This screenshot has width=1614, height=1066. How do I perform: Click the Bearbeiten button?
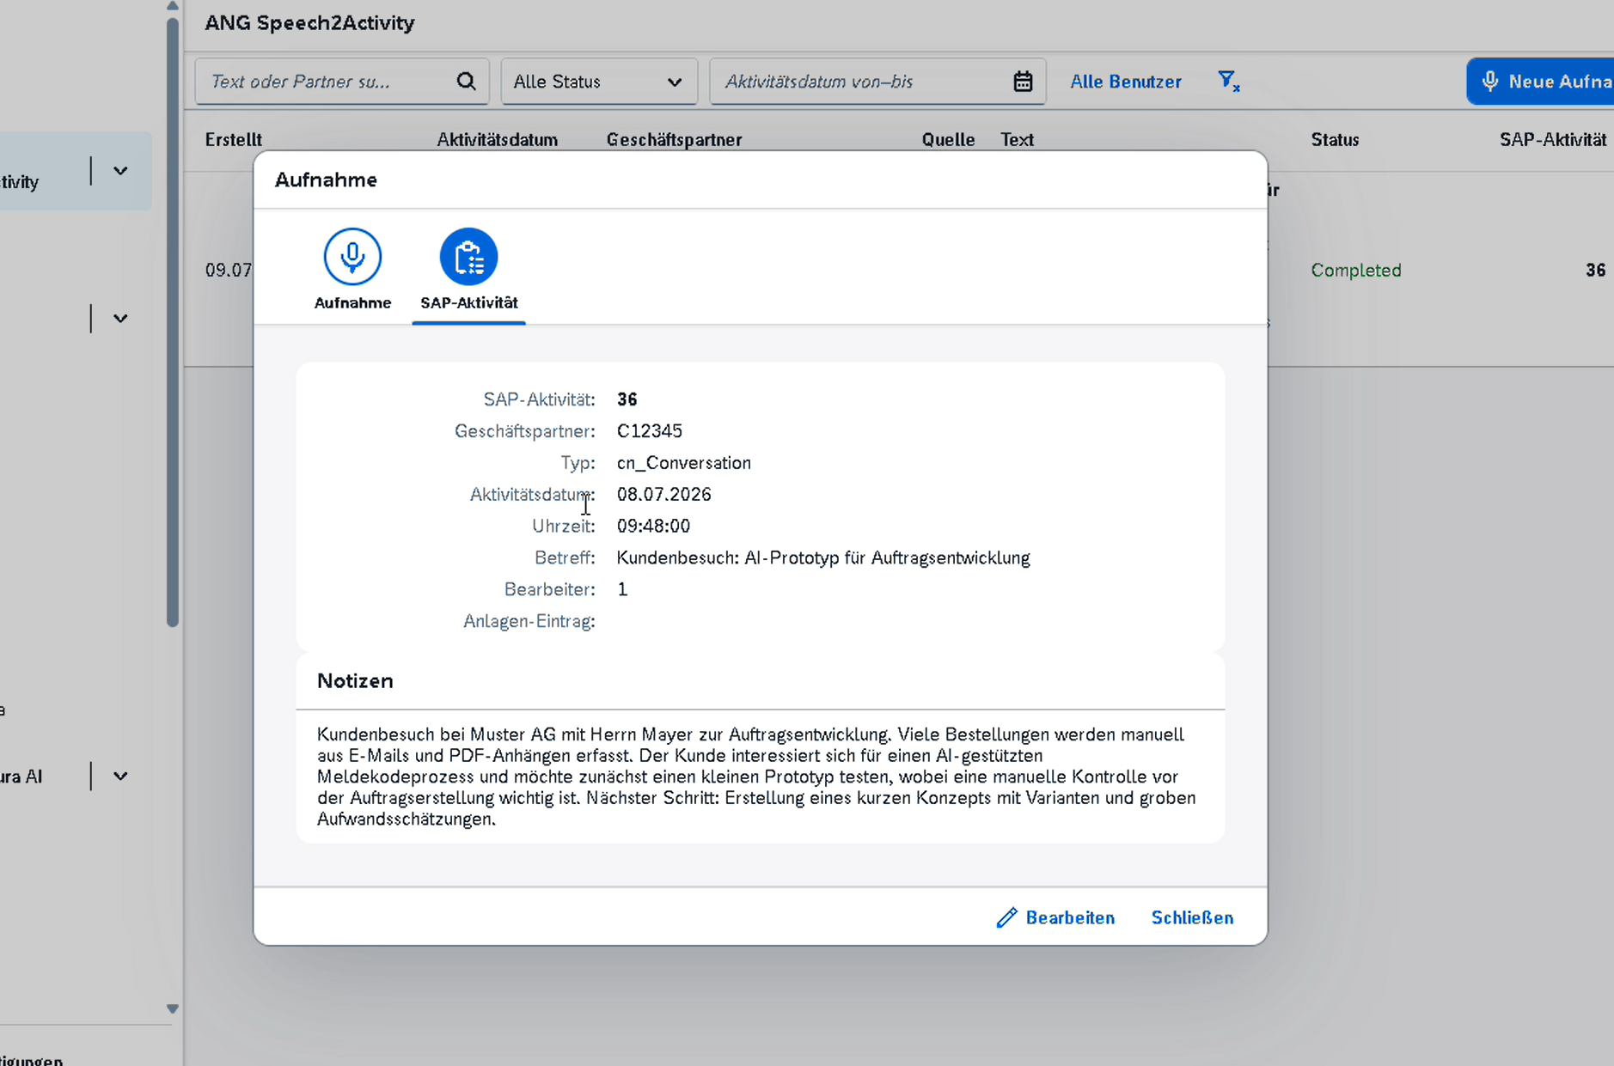click(1055, 918)
